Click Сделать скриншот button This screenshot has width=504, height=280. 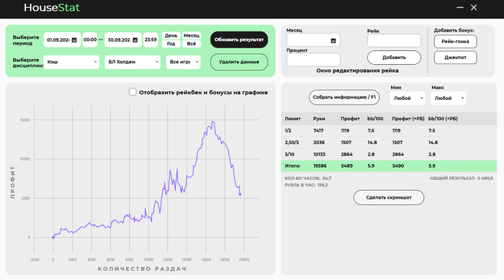pos(389,198)
